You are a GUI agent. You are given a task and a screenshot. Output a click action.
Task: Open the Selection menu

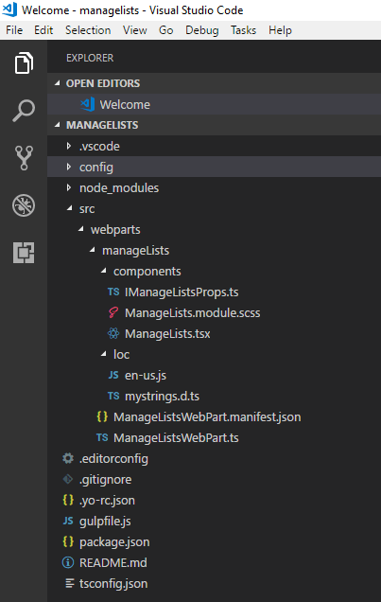88,30
